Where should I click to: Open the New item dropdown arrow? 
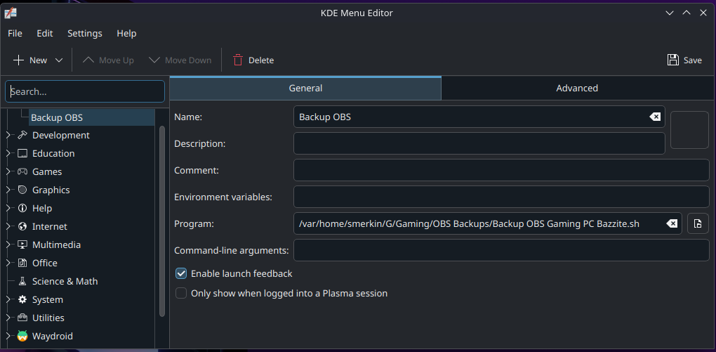pyautogui.click(x=59, y=60)
